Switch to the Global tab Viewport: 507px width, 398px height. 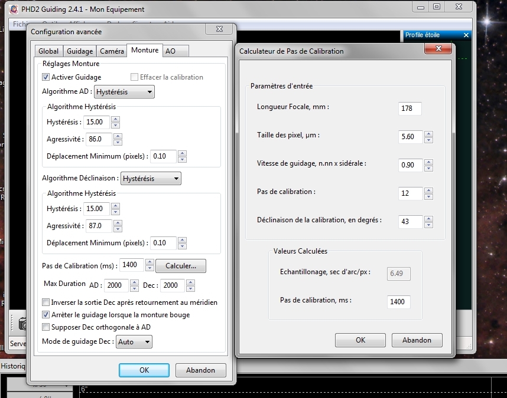[x=48, y=51]
